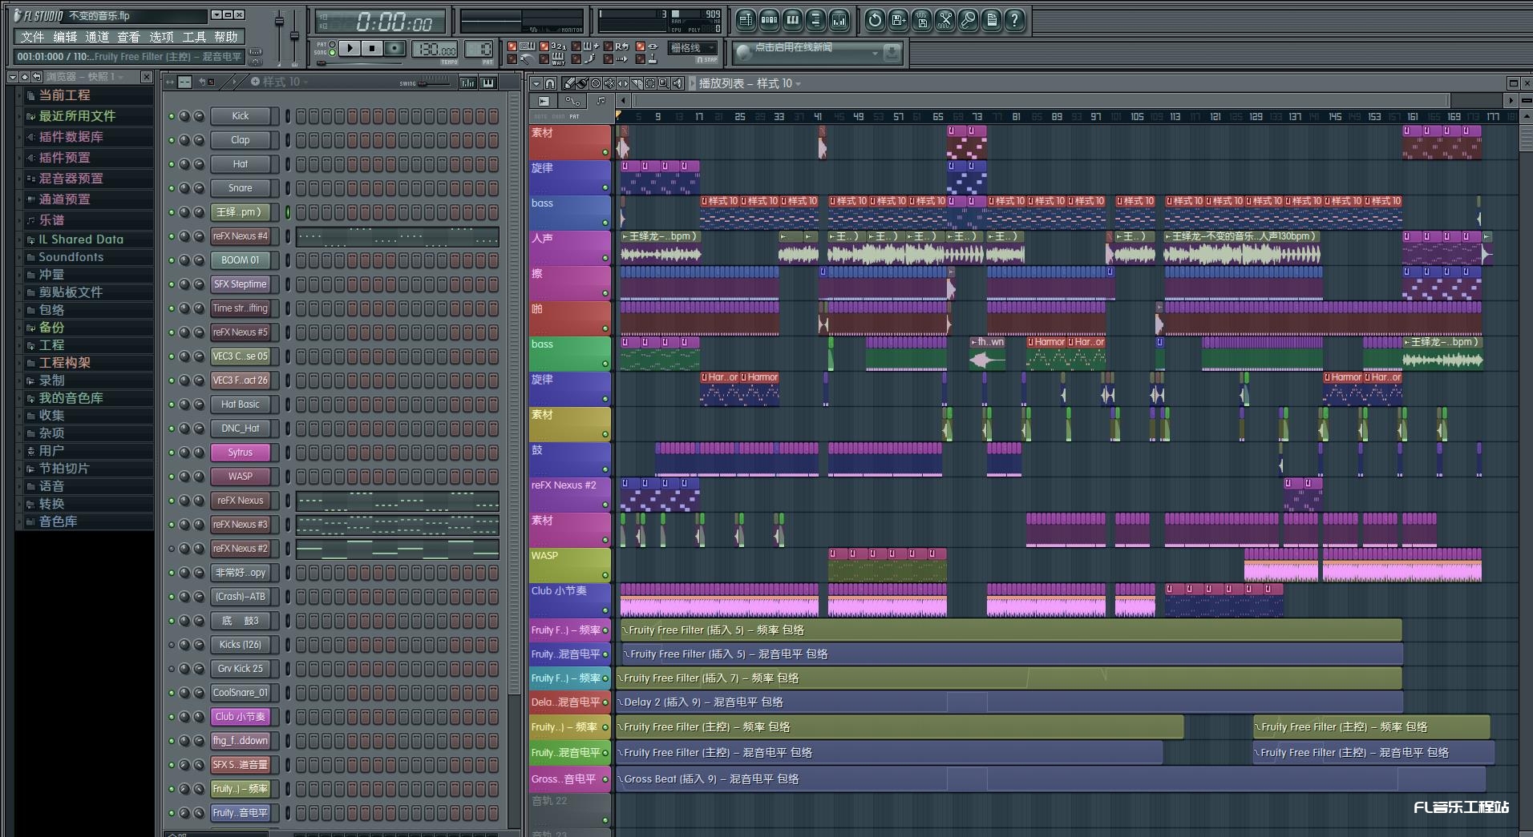
Task: Open the 帮助 menu
Action: click(225, 37)
